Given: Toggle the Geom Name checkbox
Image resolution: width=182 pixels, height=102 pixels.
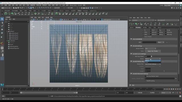Looking at the screenshot, I should pos(143,37).
